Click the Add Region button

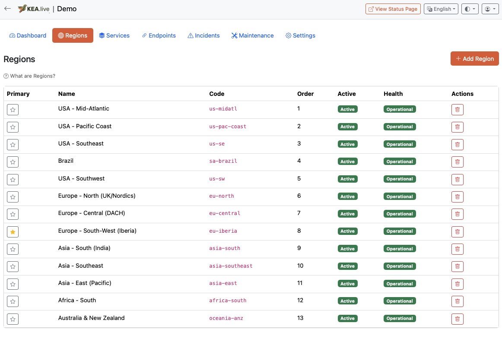(x=474, y=59)
